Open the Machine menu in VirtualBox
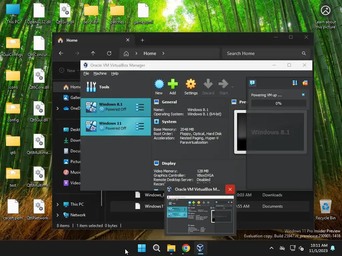Viewport: 342px width, 256px height. click(x=100, y=73)
